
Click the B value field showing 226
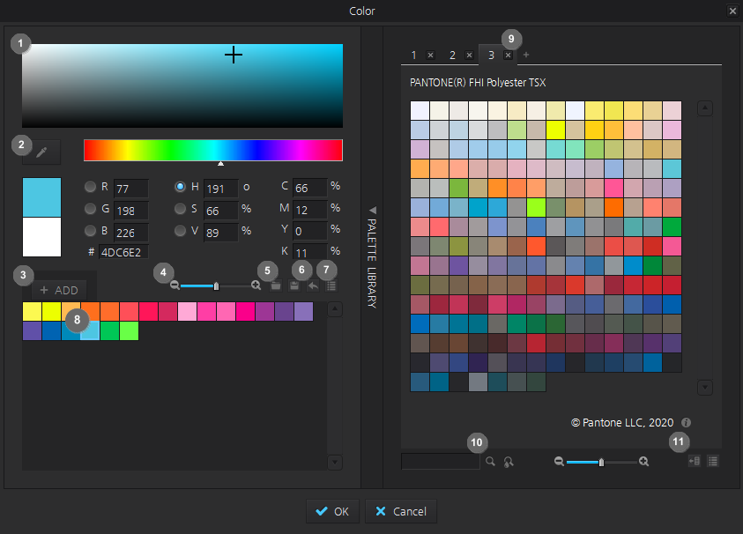click(x=131, y=233)
